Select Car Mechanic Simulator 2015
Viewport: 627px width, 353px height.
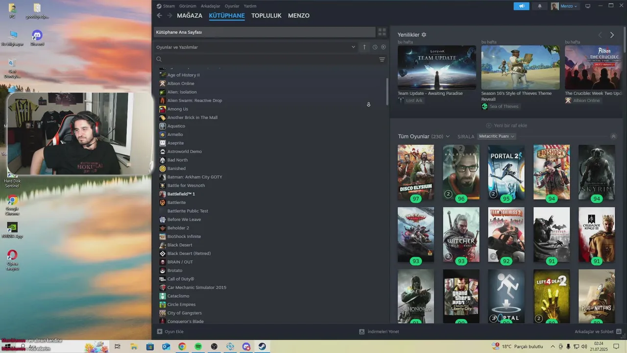coord(197,287)
